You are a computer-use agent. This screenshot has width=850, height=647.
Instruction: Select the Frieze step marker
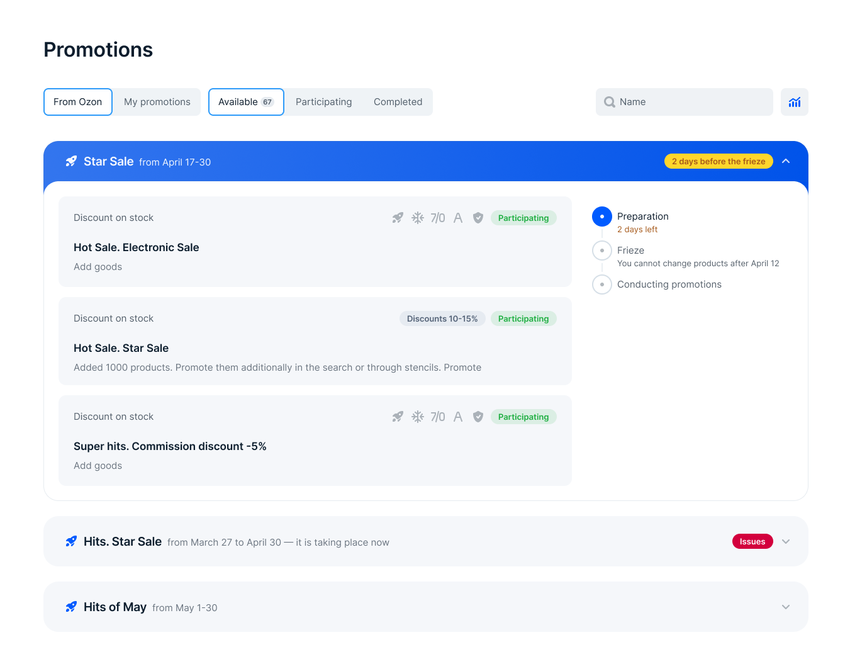click(602, 250)
